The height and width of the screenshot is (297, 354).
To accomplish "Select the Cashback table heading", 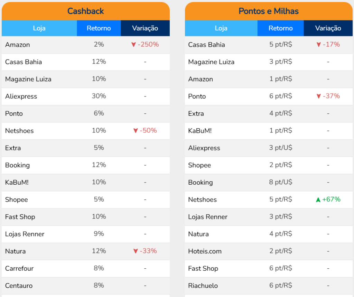I will click(86, 11).
